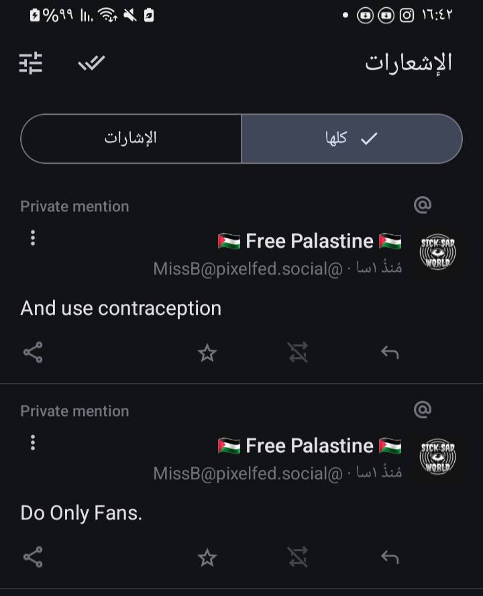The height and width of the screenshot is (596, 483).
Task: Reply to the "And use contraception" mention
Action: coord(390,353)
